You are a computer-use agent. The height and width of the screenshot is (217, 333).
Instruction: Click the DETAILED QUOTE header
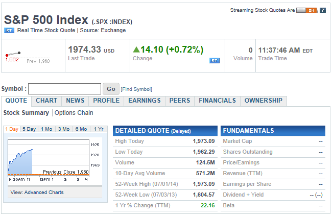[x=165, y=131]
